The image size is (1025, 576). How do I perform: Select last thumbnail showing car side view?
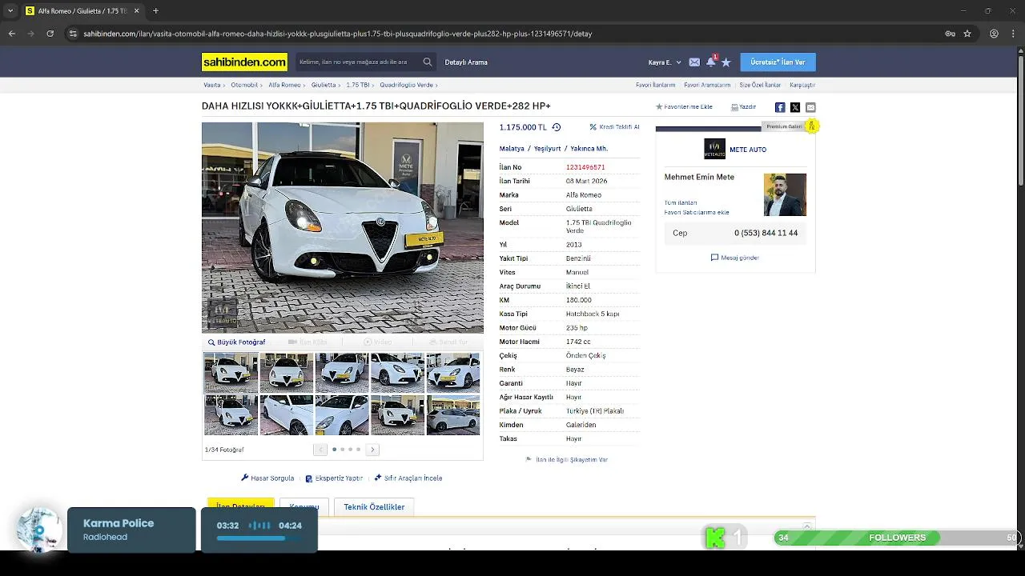453,415
